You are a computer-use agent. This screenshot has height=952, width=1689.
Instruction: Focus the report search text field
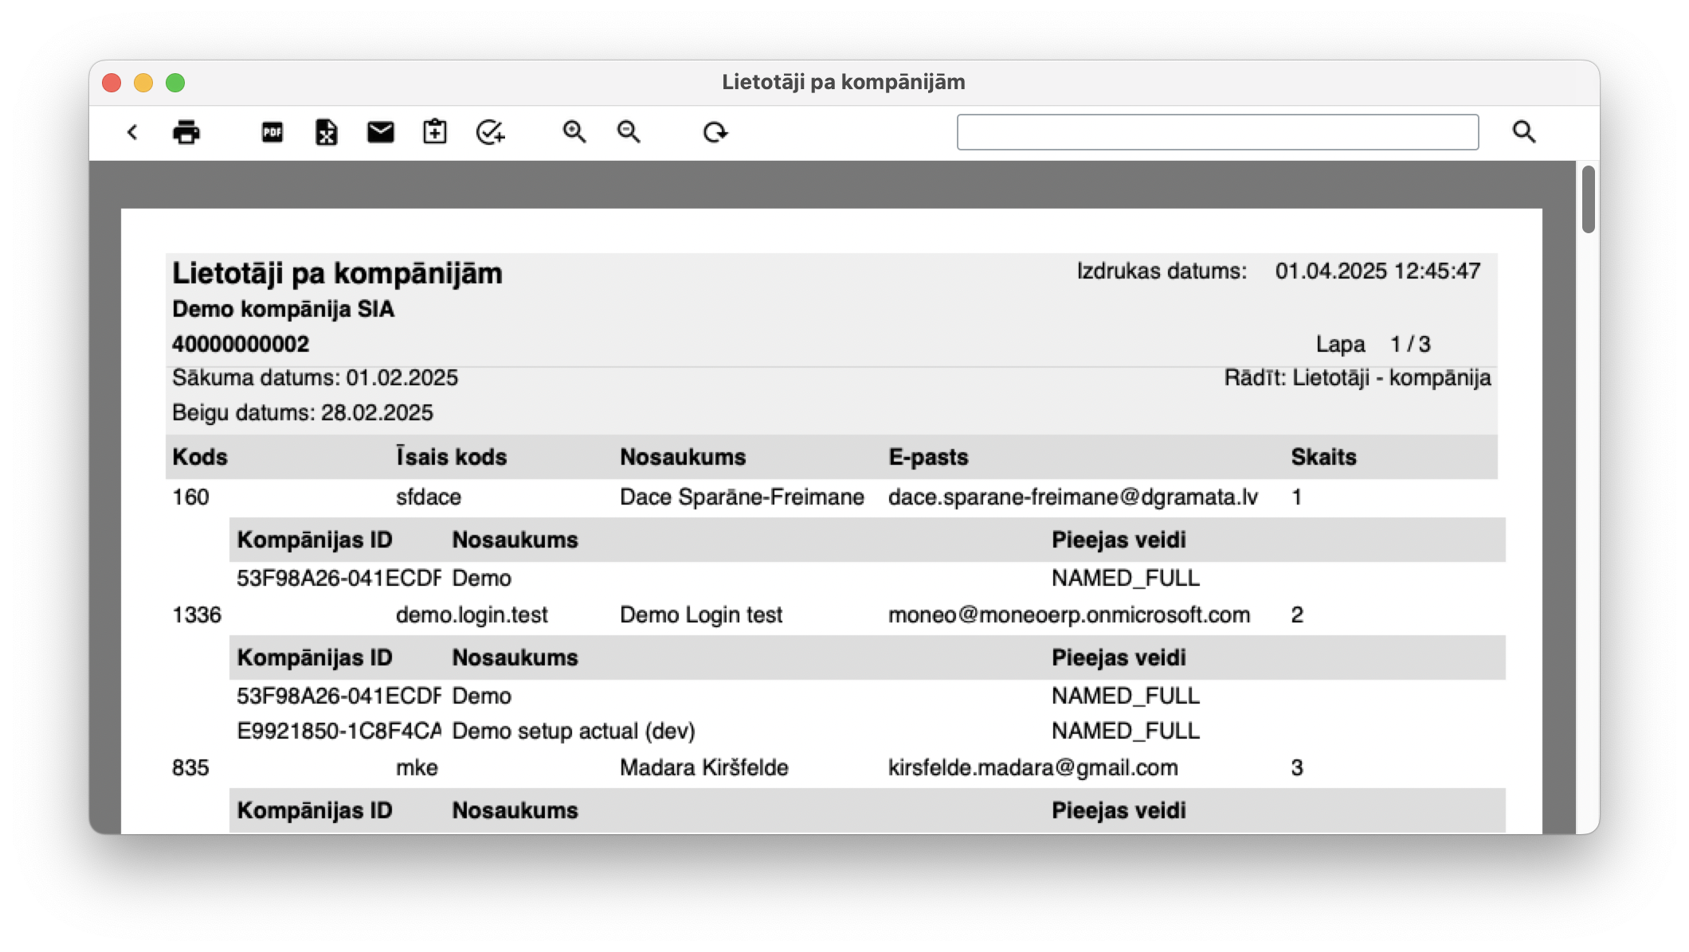1217,132
